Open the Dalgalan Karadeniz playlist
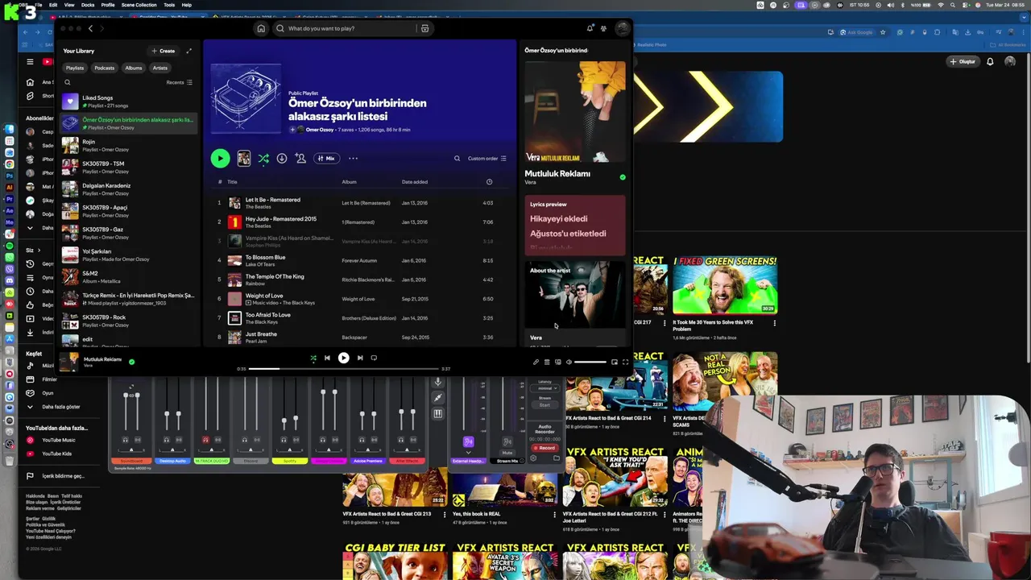Image resolution: width=1031 pixels, height=580 pixels. point(129,188)
